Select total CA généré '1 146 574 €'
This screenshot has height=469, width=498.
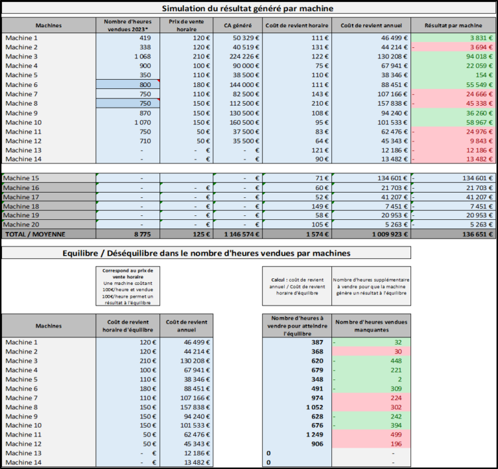pos(237,234)
